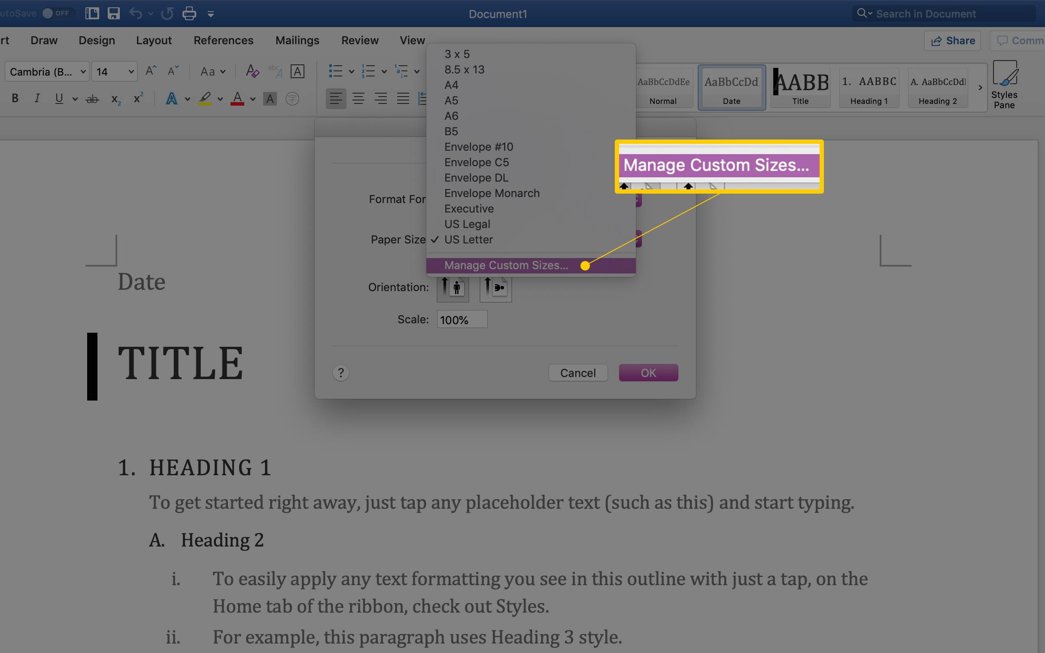Screen dimensions: 1045x653
Task: Click the OK button
Action: coord(648,373)
